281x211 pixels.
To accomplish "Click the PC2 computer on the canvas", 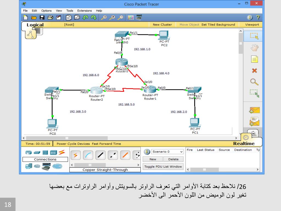I will [x=164, y=35].
